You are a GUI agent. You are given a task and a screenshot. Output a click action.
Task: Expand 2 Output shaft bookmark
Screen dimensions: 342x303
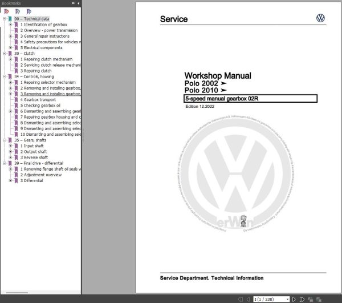10,152
